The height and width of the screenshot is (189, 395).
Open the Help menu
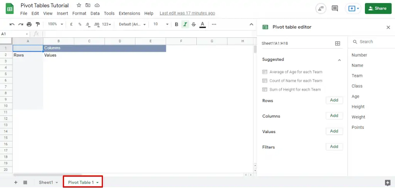tap(149, 13)
